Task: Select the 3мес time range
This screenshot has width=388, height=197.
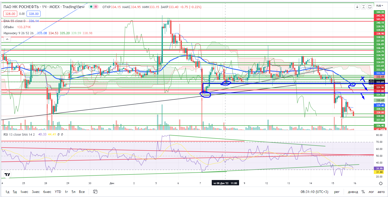Action: pyautogui.click(x=36, y=192)
